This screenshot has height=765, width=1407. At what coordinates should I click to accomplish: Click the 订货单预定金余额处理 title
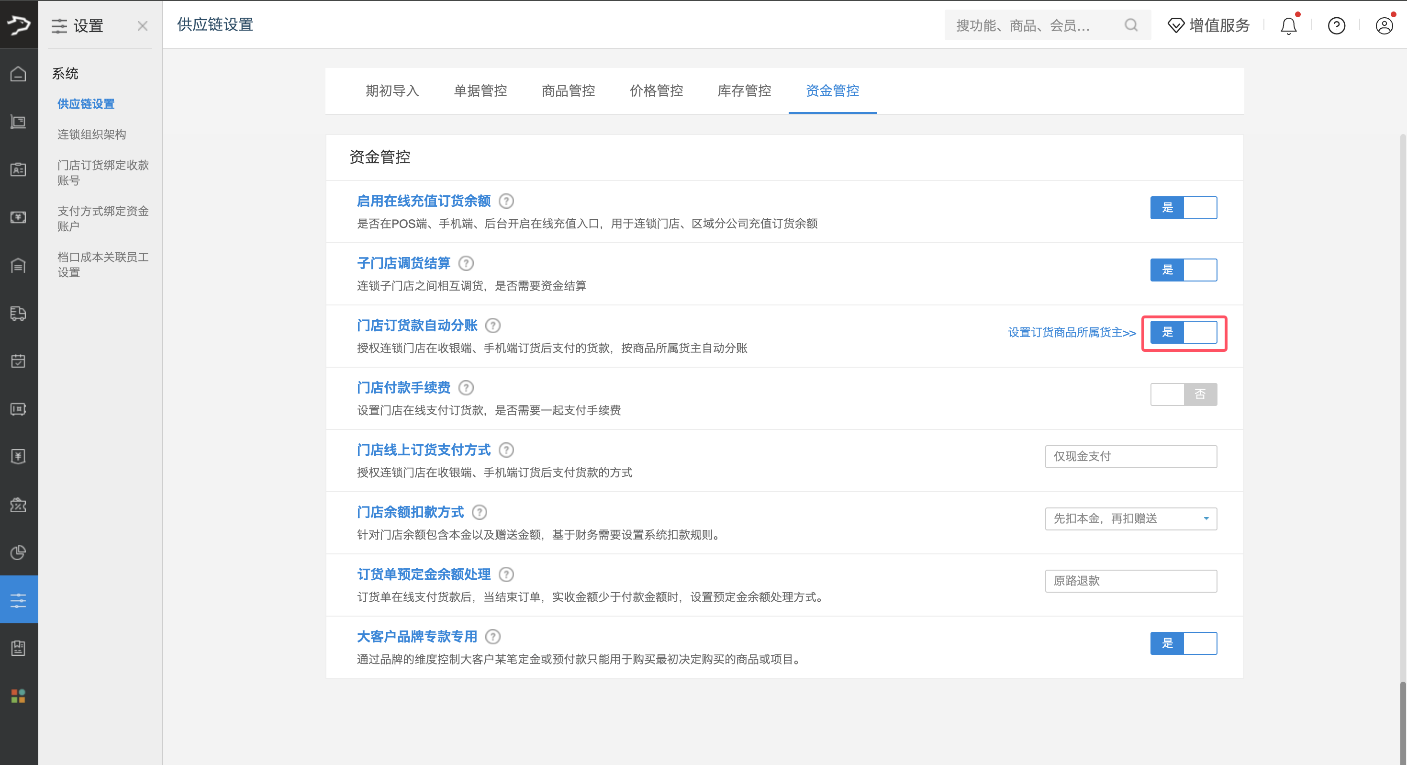pyautogui.click(x=424, y=575)
